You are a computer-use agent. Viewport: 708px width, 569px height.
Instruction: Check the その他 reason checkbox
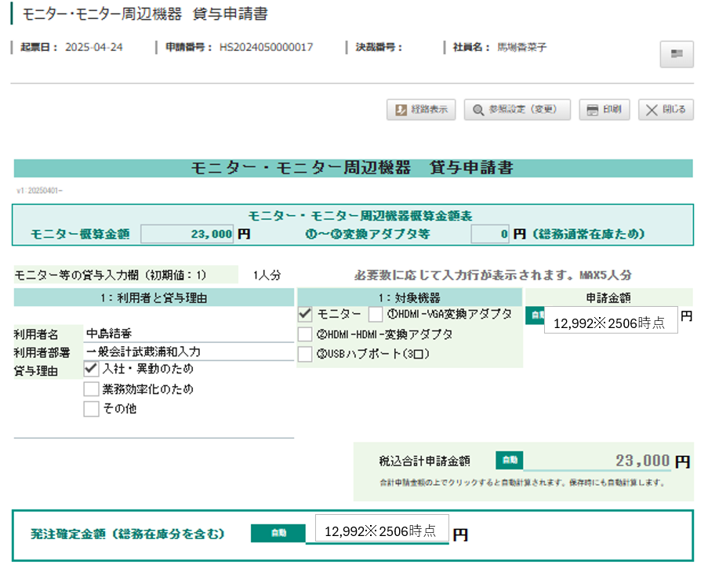pyautogui.click(x=92, y=408)
